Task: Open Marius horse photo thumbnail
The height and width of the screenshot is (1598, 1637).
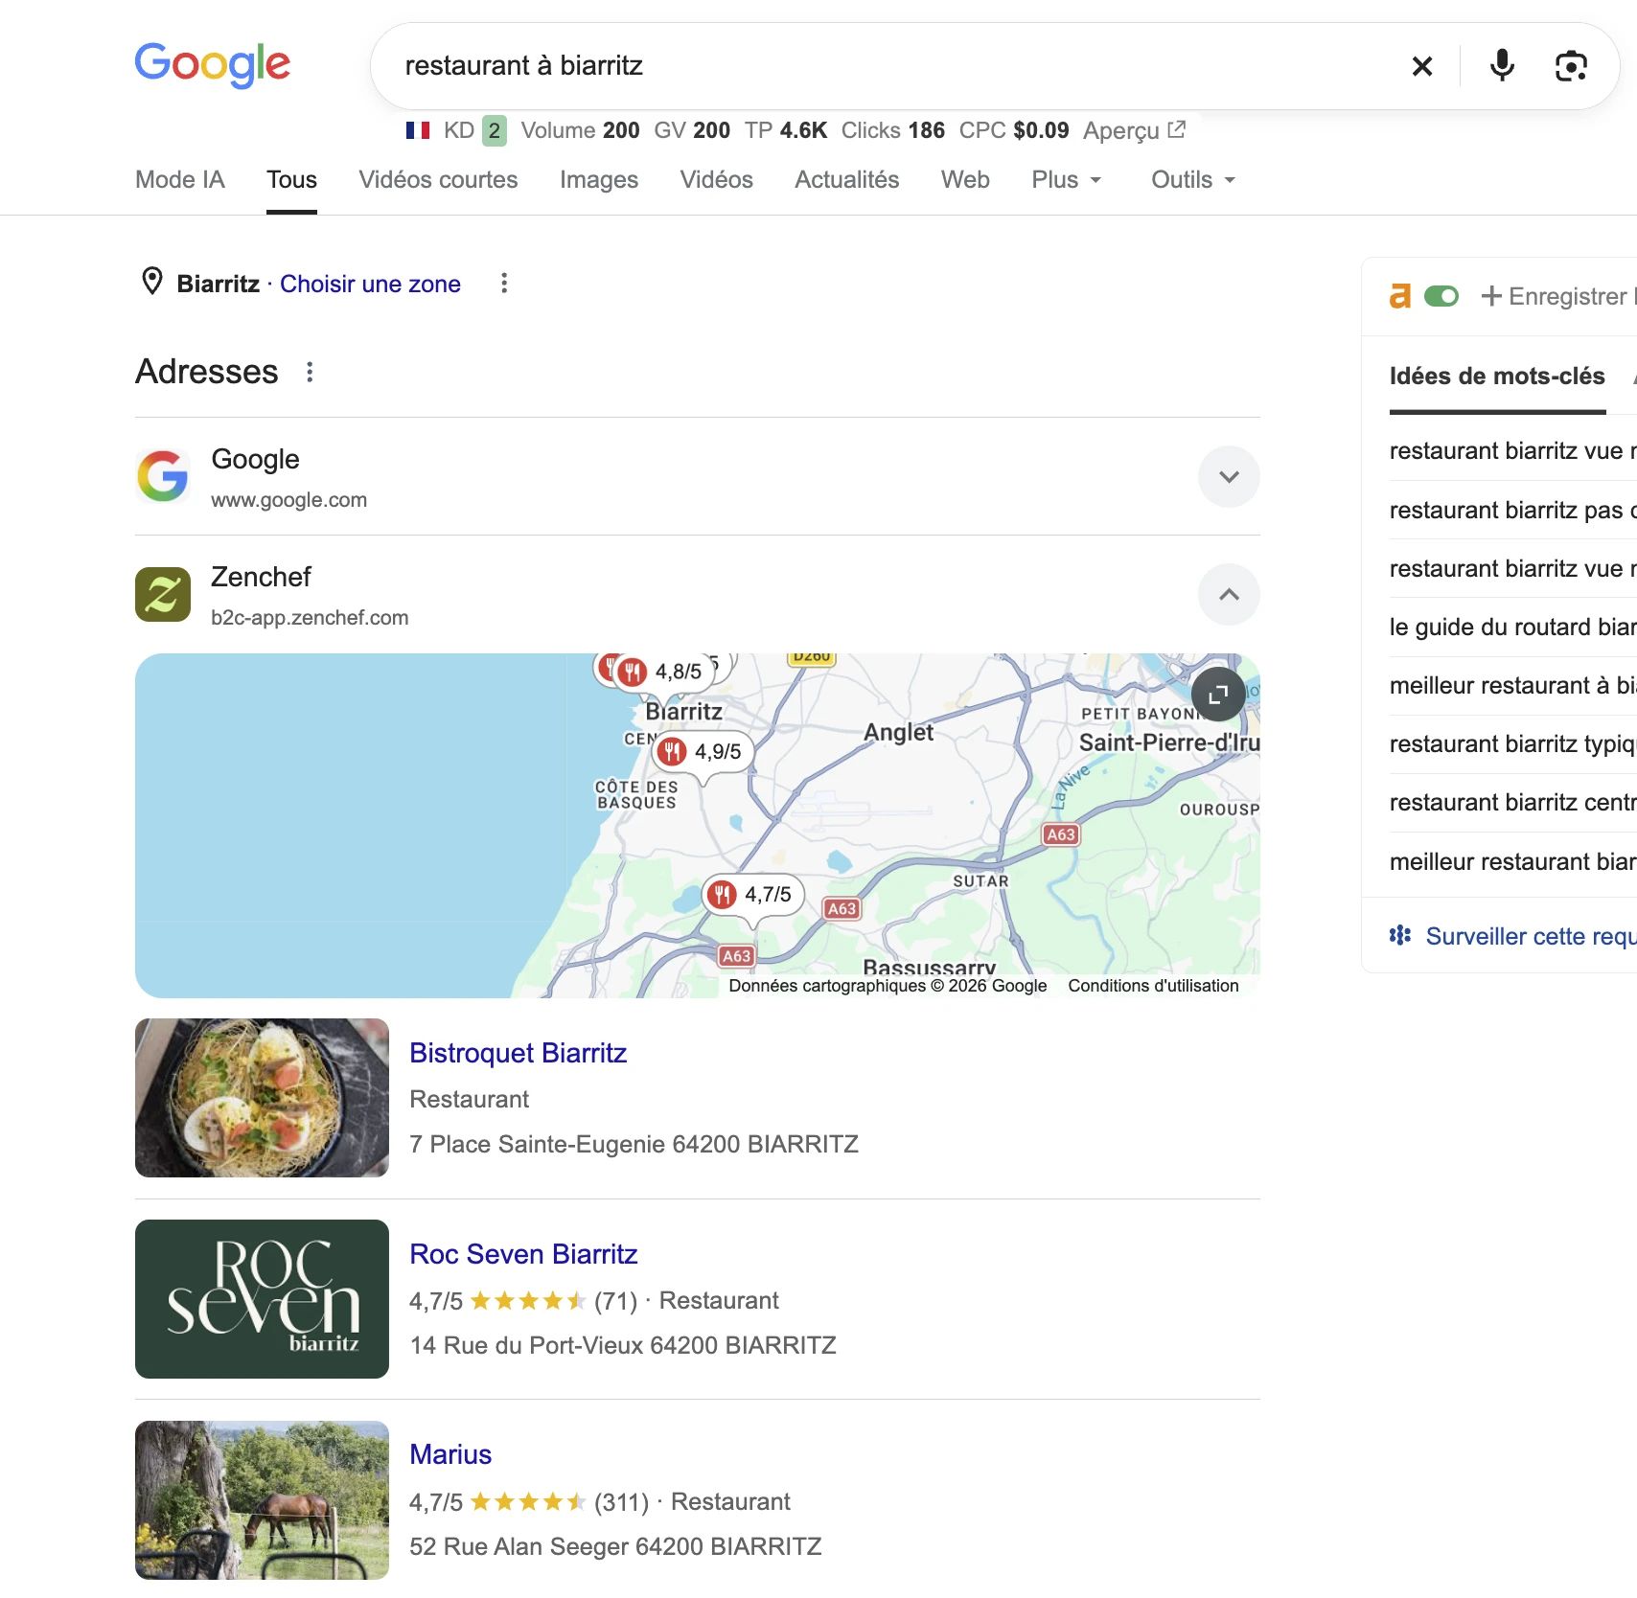Action: (262, 1500)
